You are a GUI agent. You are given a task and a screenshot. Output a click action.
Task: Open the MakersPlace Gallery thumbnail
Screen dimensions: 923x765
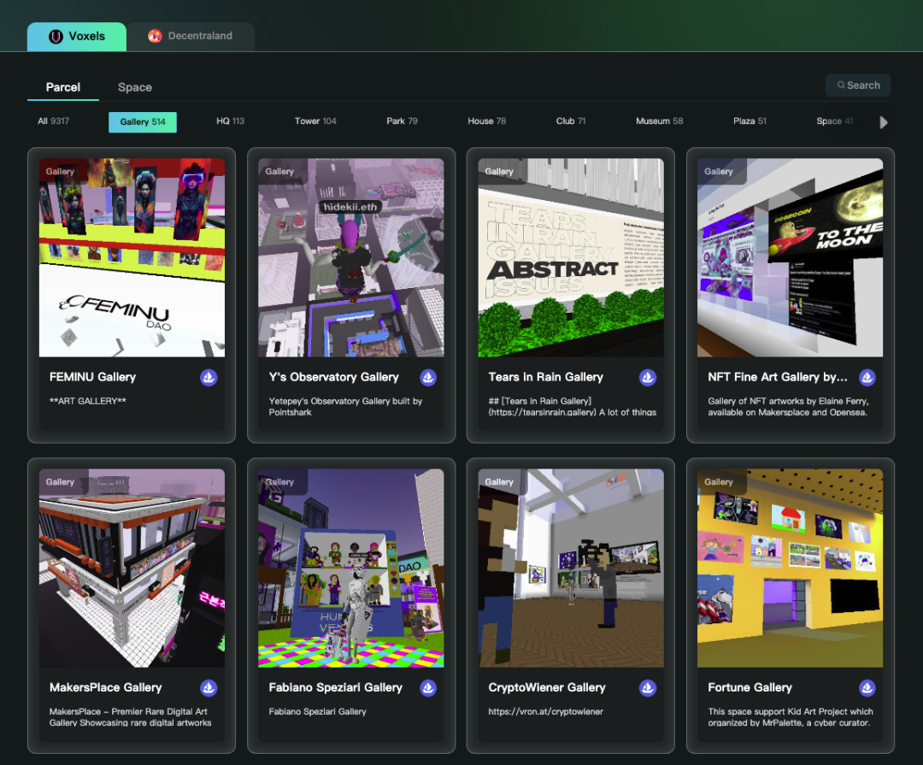click(x=132, y=568)
